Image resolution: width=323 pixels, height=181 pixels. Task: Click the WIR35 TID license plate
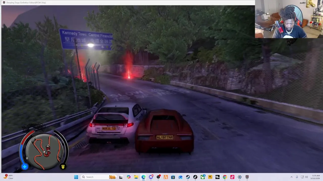click(x=109, y=129)
